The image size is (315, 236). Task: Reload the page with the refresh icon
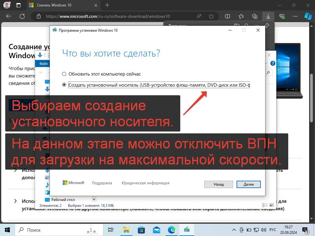(x=22, y=16)
